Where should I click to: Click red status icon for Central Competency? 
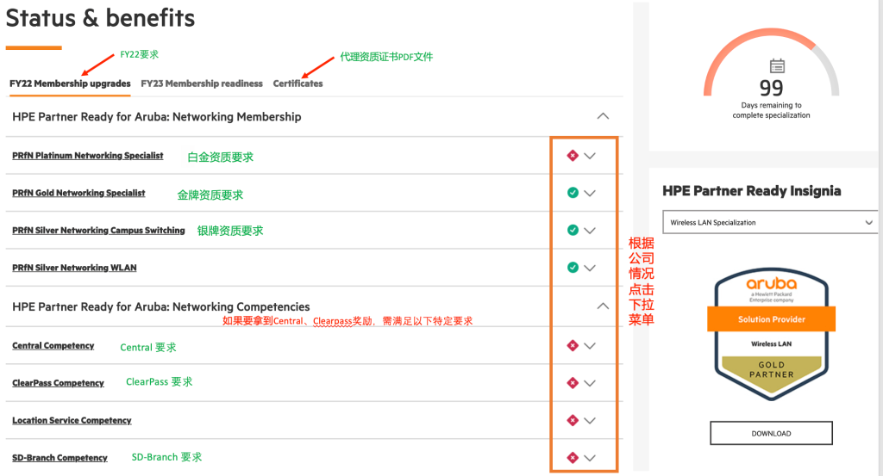[x=573, y=346]
